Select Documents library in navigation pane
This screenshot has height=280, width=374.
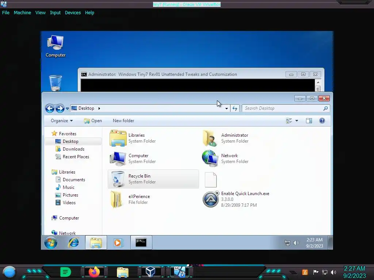point(70,179)
